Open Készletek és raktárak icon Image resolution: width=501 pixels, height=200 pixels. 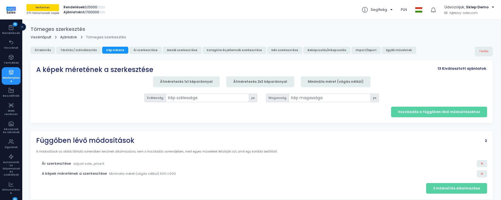click(x=11, y=124)
